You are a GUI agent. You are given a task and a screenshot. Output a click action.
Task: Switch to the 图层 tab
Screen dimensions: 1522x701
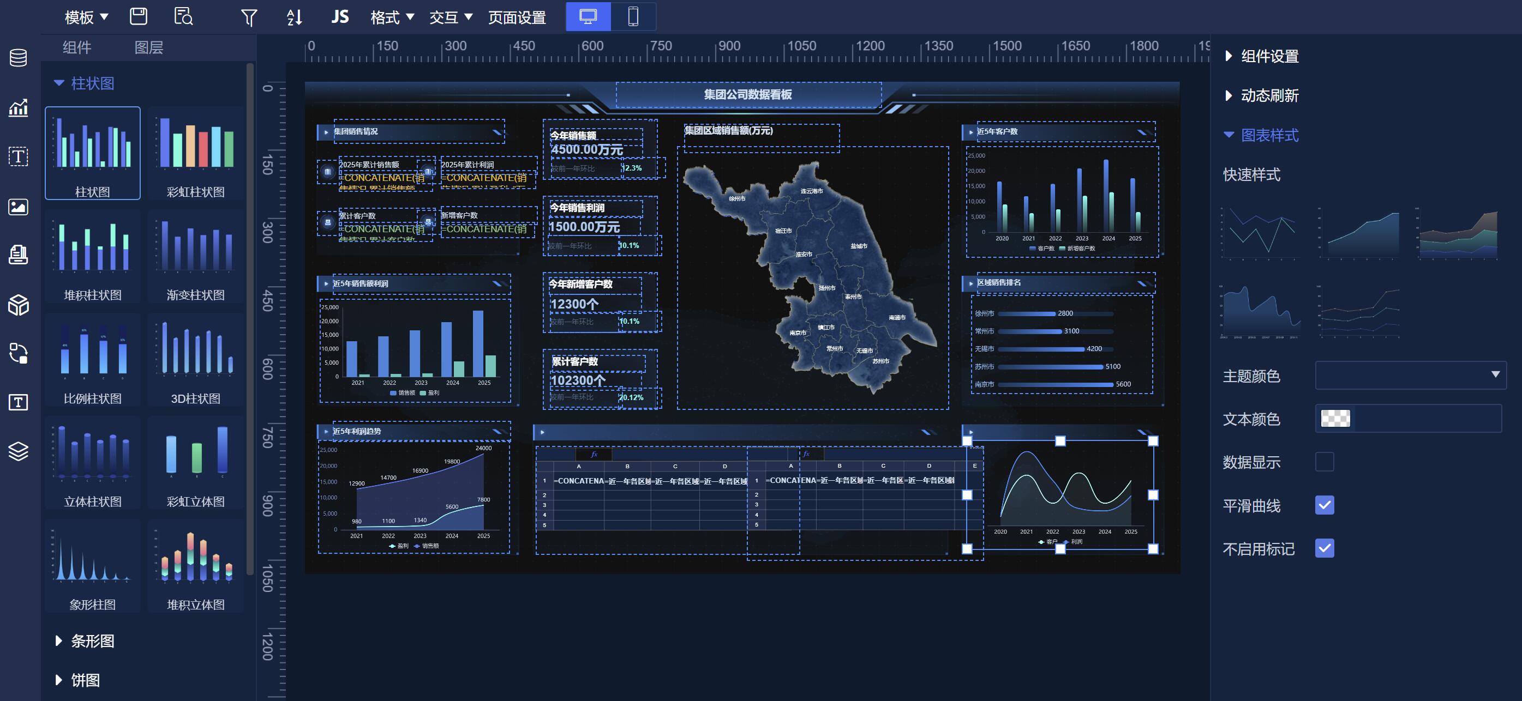pos(148,47)
